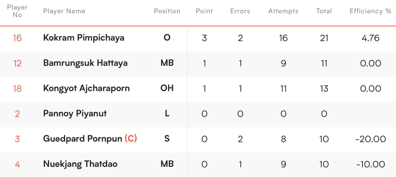This screenshot has height=177, width=396.
Task: Open player Kokram Pimpichaya's profile
Action: click(84, 38)
